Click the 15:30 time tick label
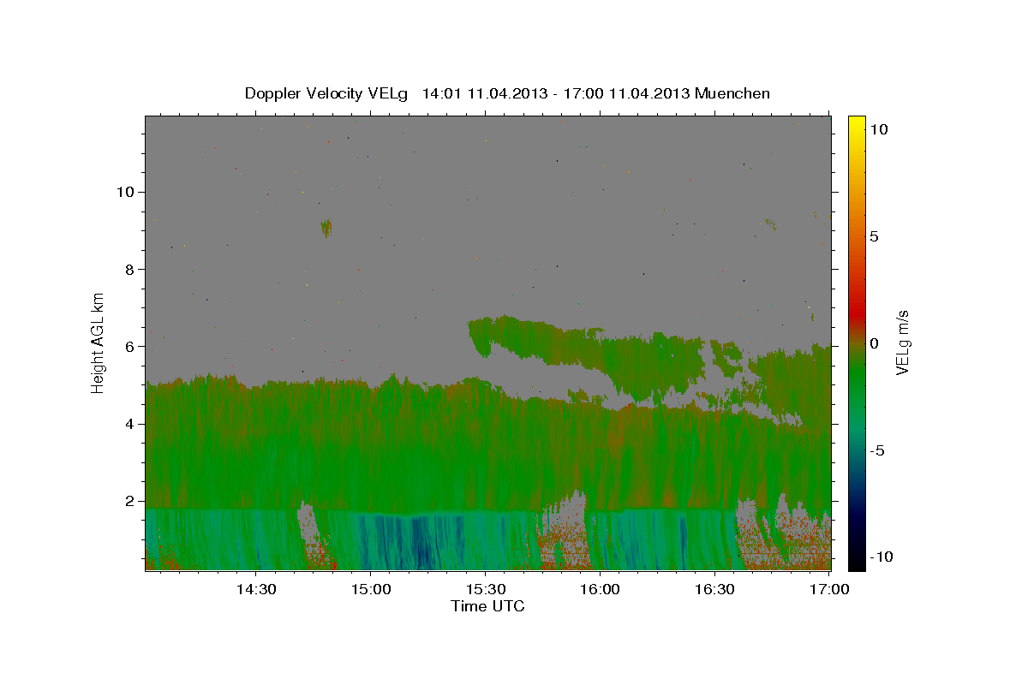The image size is (1028, 685). click(x=485, y=589)
